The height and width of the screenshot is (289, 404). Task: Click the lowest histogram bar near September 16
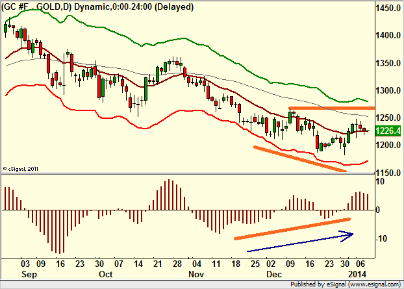(60, 232)
